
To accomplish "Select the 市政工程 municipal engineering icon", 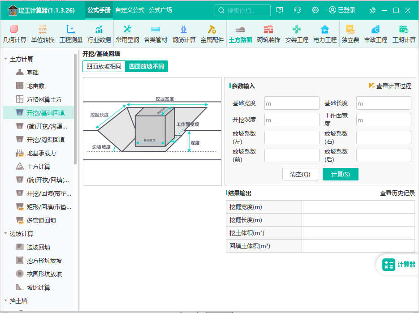I will pyautogui.click(x=376, y=33).
